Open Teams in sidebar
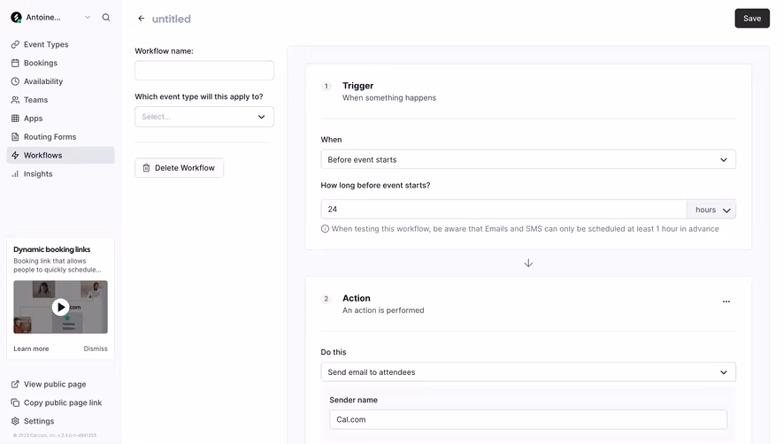The width and height of the screenshot is (783, 444). (x=60, y=100)
